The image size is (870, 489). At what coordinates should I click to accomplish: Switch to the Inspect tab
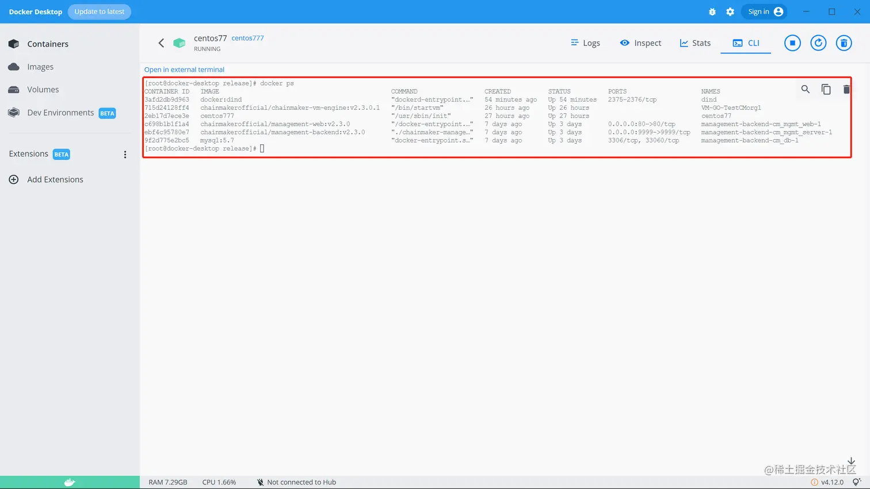click(x=640, y=43)
